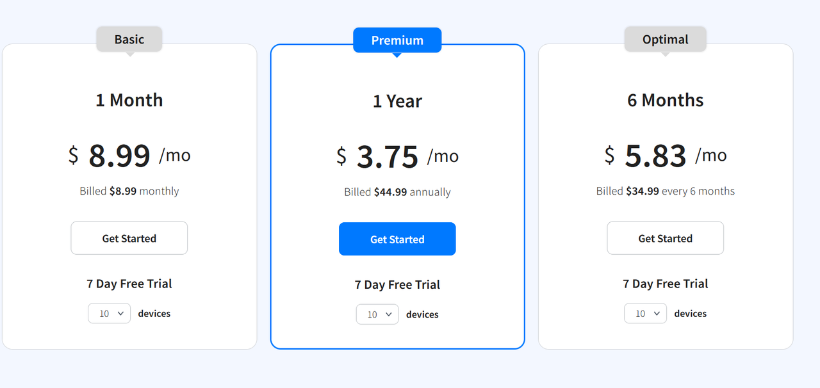
Task: Click Get Started for the 1 Month plan
Action: (x=129, y=238)
